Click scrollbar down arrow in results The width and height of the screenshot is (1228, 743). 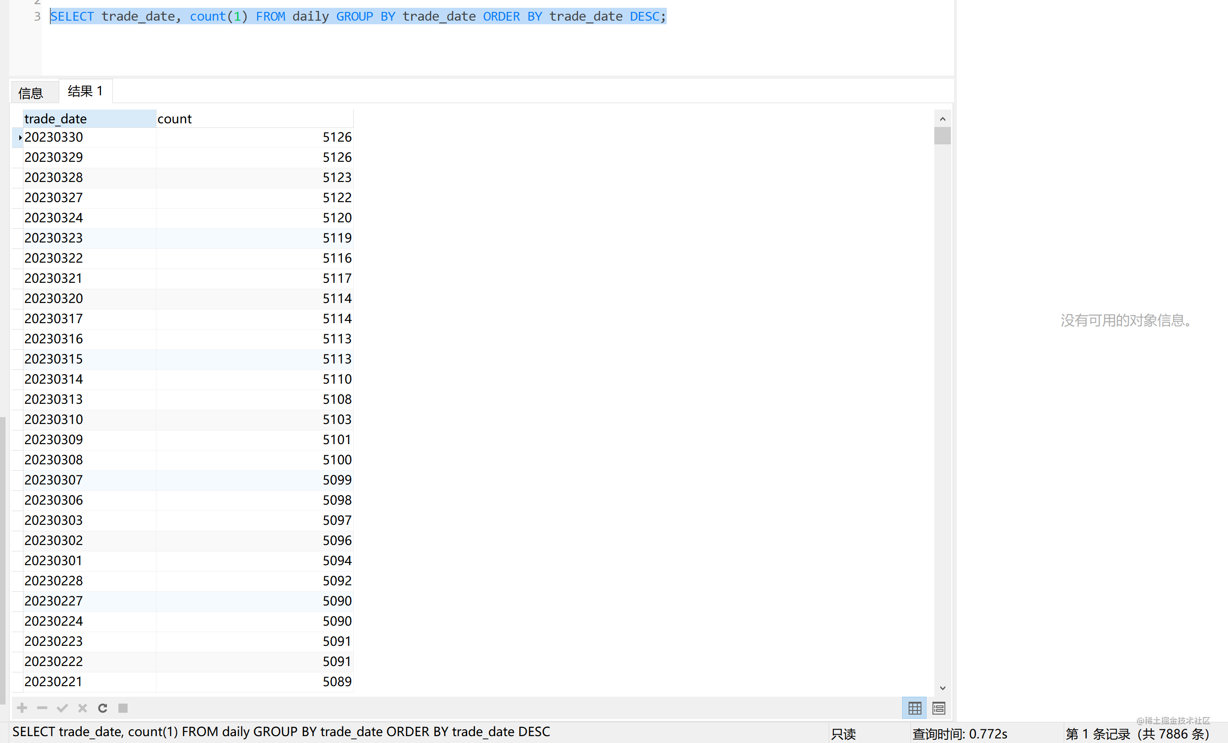pyautogui.click(x=943, y=688)
